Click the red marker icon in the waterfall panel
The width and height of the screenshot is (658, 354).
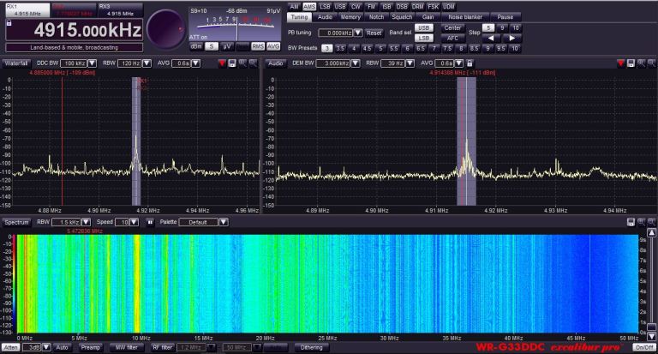point(221,63)
